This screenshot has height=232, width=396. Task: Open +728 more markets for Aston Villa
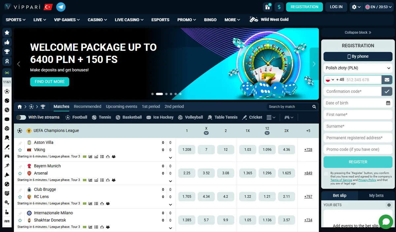pyautogui.click(x=308, y=150)
